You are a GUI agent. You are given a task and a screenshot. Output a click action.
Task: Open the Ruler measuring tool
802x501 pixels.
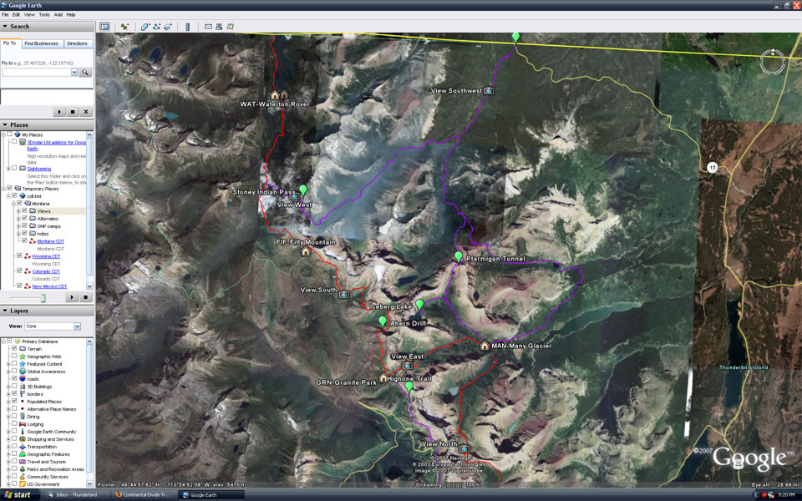tap(187, 27)
